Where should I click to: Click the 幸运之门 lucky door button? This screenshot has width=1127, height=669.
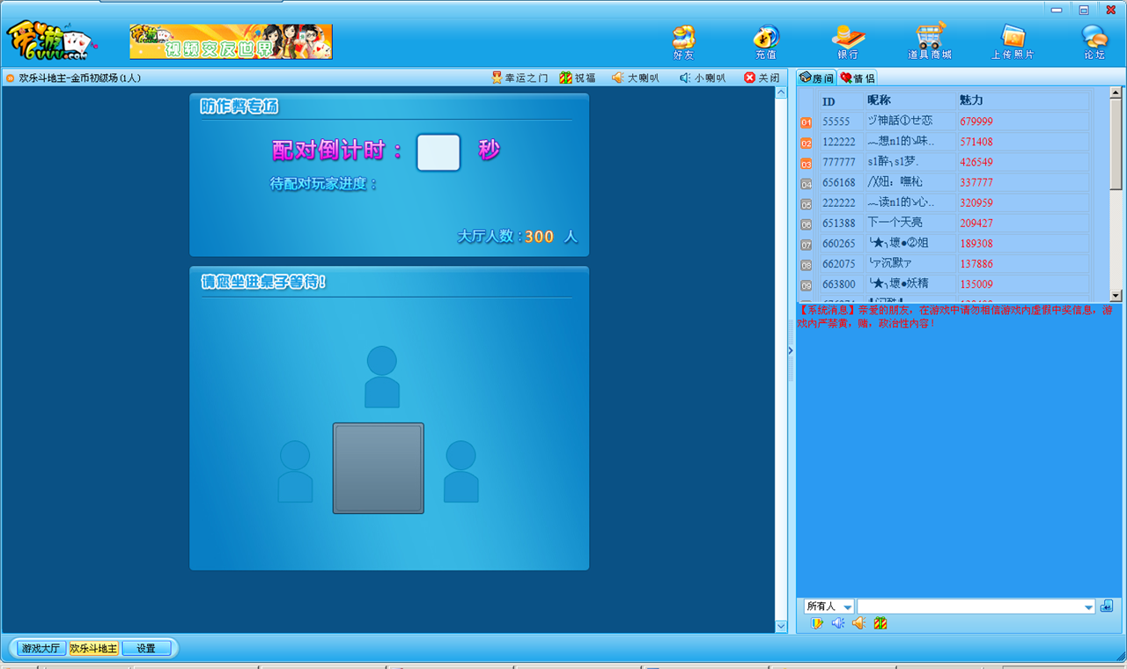tap(519, 77)
